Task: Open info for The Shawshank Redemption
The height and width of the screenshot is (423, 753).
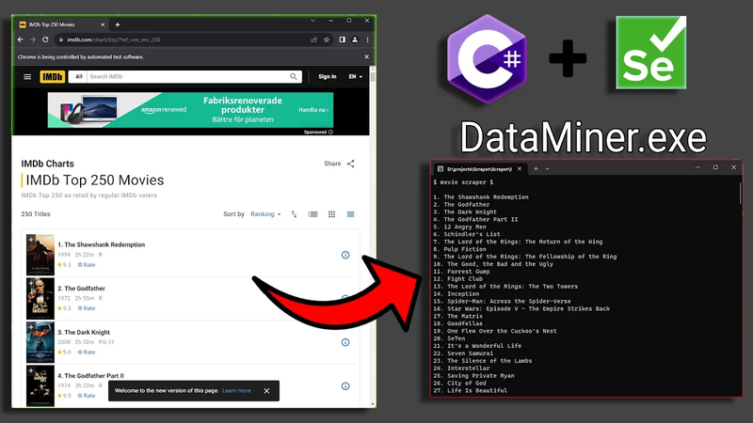Action: (x=345, y=255)
